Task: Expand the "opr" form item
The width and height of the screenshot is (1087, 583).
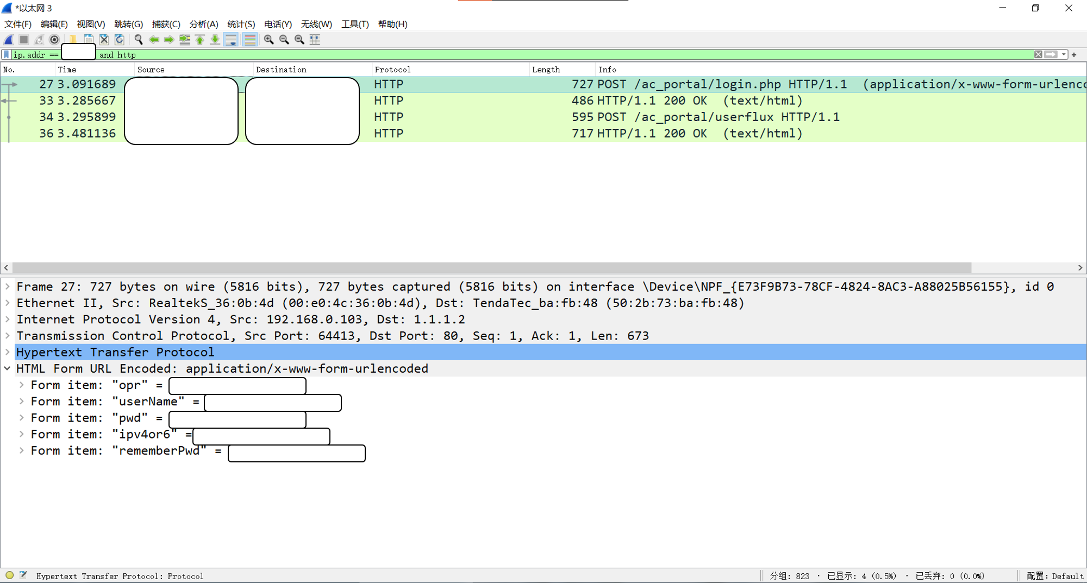Action: click(x=22, y=385)
